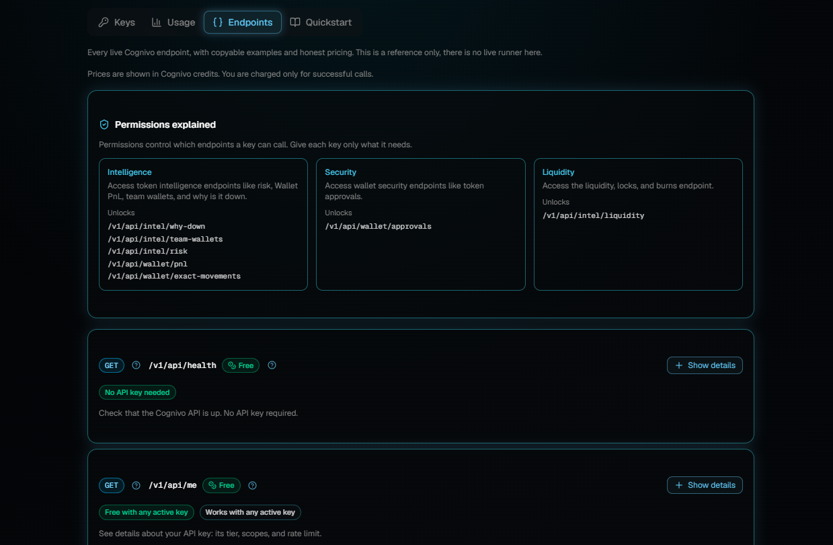Click the key icon in Keys tab

[104, 22]
